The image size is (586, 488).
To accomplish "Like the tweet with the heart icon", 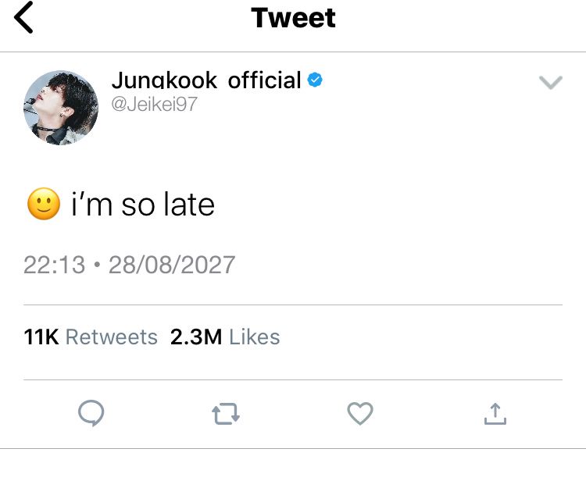I will (360, 414).
